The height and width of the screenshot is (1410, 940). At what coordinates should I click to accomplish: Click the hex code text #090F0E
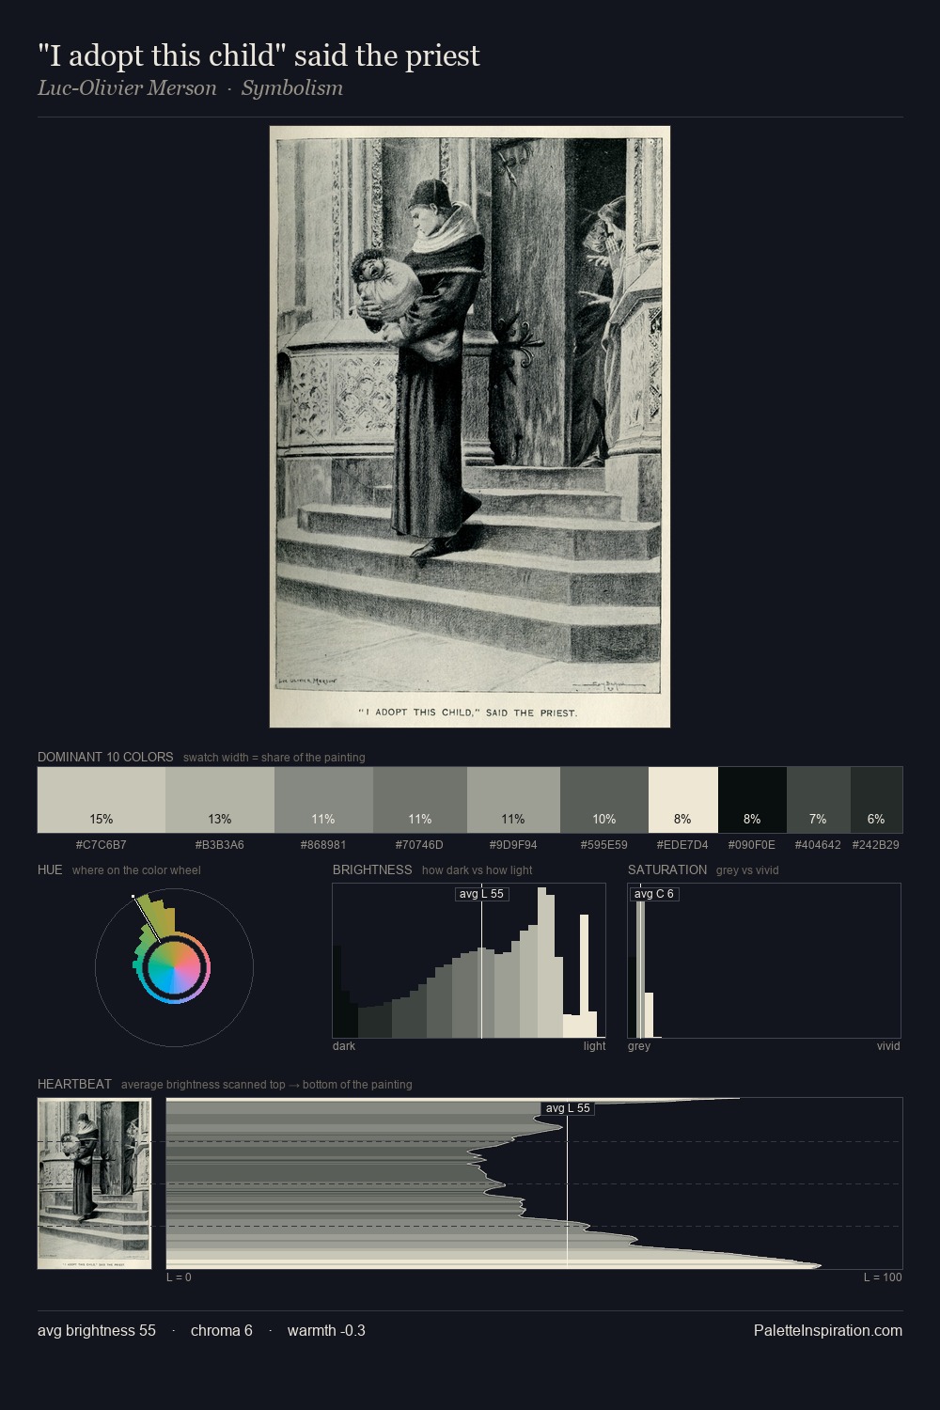click(752, 845)
